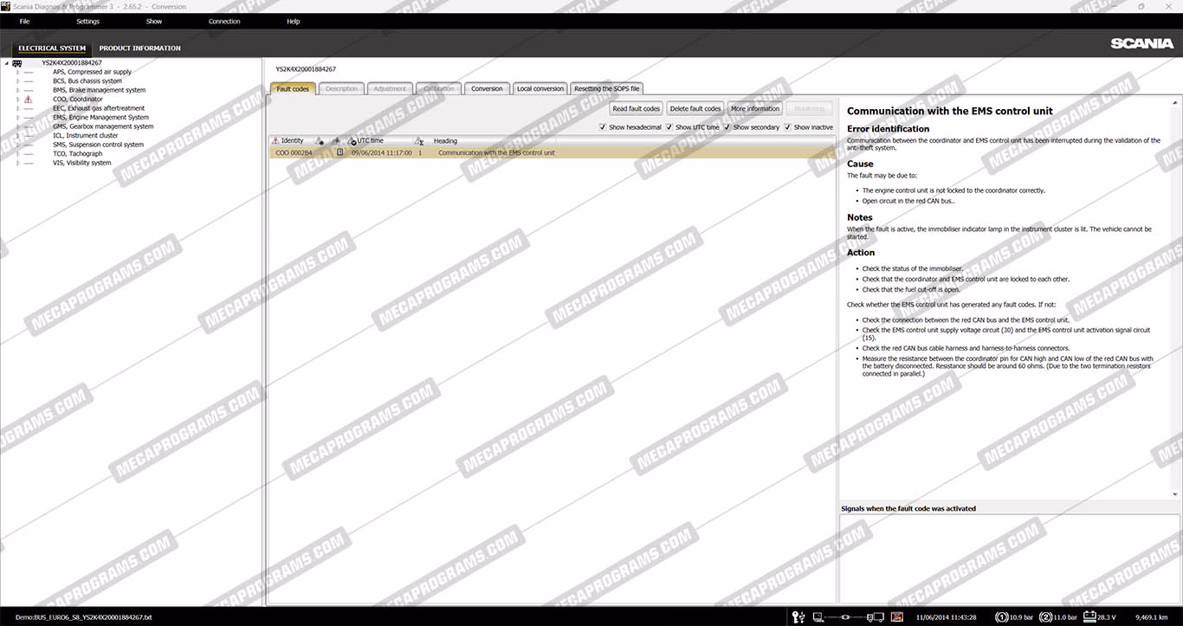Click the Signals when fault activated box
Screen dimensions: 1183x626
point(1010,558)
